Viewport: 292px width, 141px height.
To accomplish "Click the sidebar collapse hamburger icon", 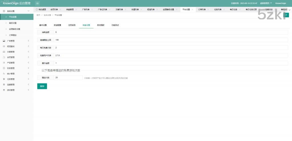I will tap(38, 3).
